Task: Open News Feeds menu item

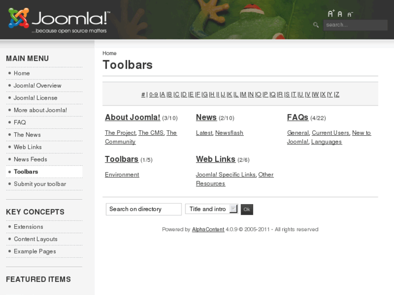Action: pyautogui.click(x=30, y=160)
